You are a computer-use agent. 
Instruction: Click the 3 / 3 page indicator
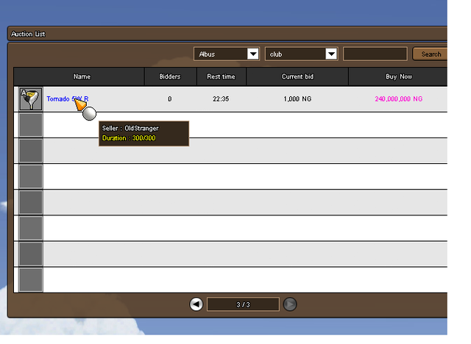tap(243, 304)
